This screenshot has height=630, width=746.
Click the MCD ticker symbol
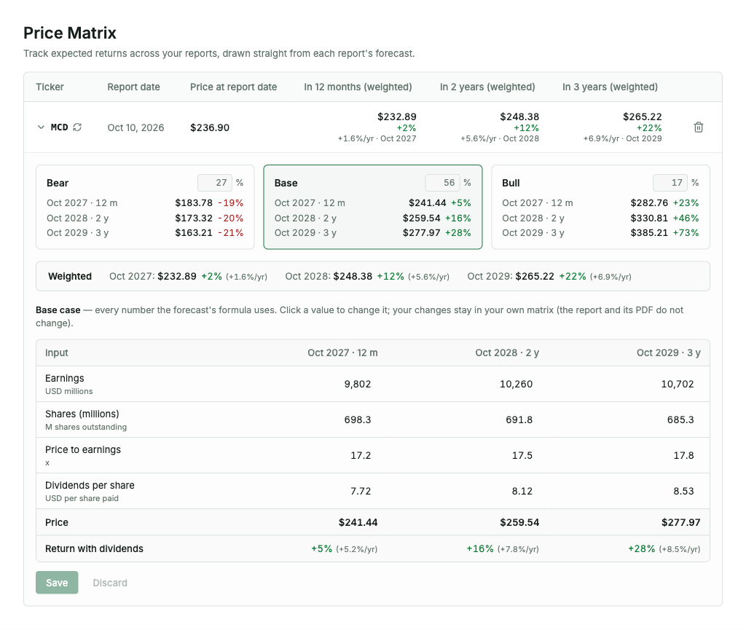(x=60, y=127)
